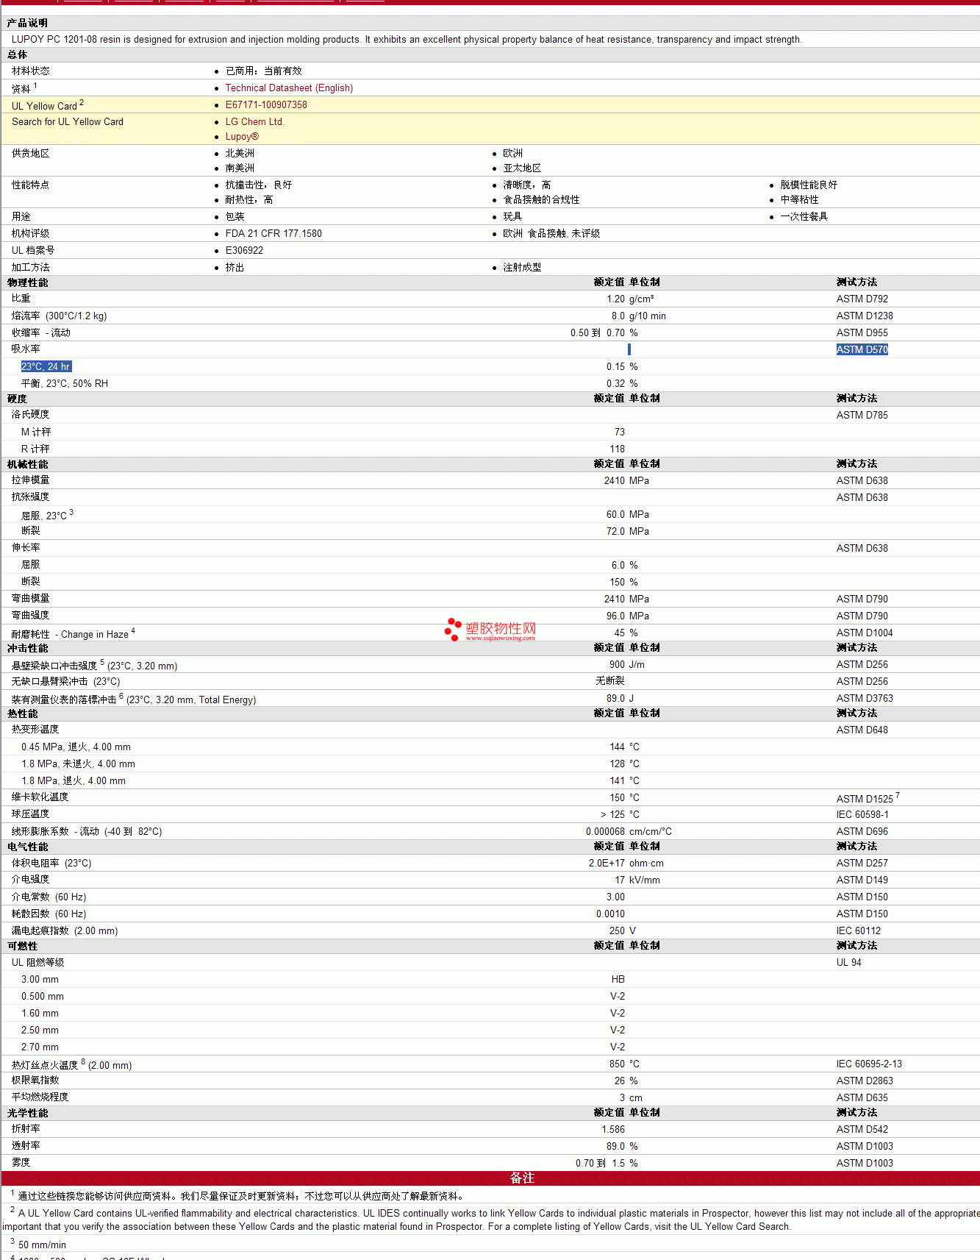Click the refractive index value 1.586
980x1260 pixels.
613,1129
